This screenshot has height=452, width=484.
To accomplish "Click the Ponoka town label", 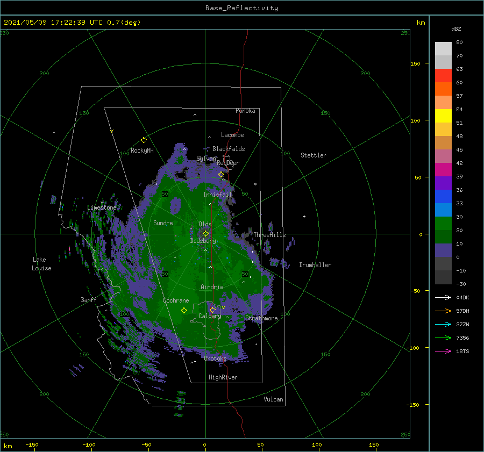I will tap(245, 111).
